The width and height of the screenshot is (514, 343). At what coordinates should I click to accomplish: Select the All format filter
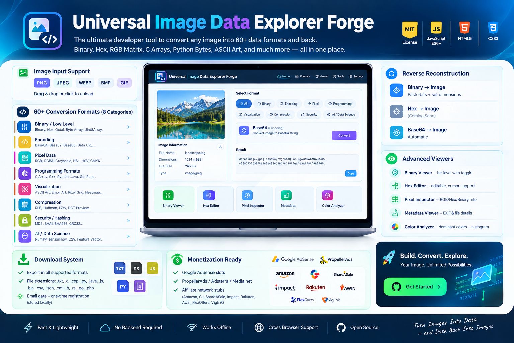pos(244,104)
